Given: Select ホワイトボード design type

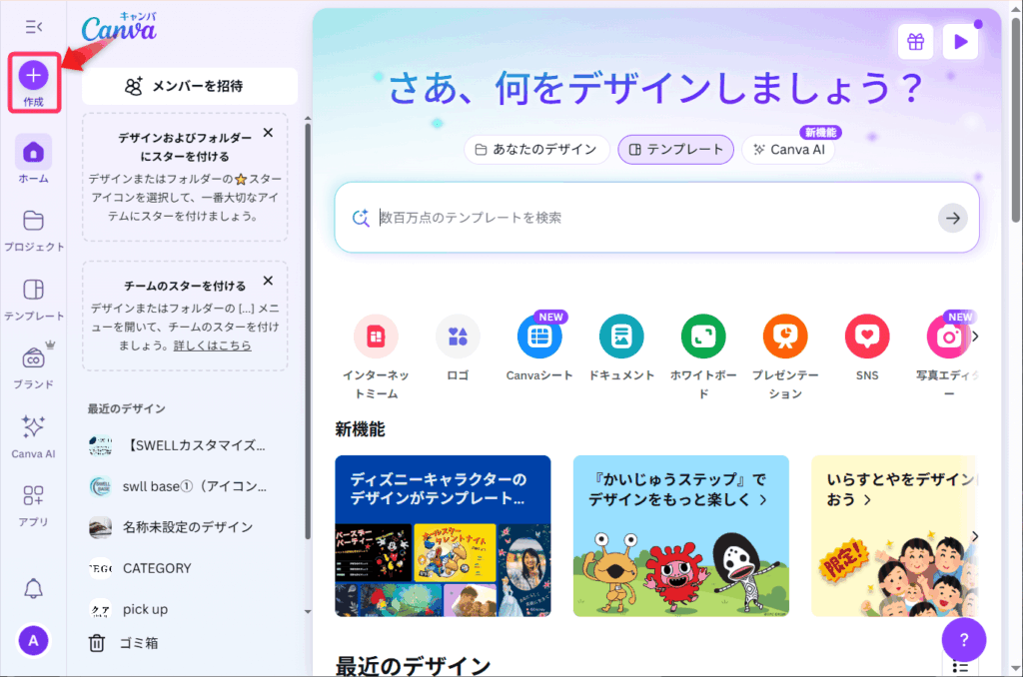Looking at the screenshot, I should pyautogui.click(x=703, y=356).
